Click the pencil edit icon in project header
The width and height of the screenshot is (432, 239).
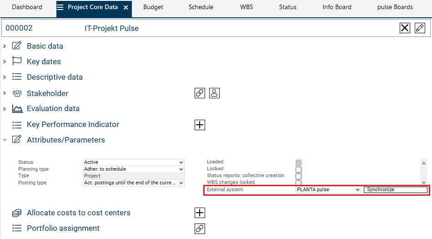(420, 28)
